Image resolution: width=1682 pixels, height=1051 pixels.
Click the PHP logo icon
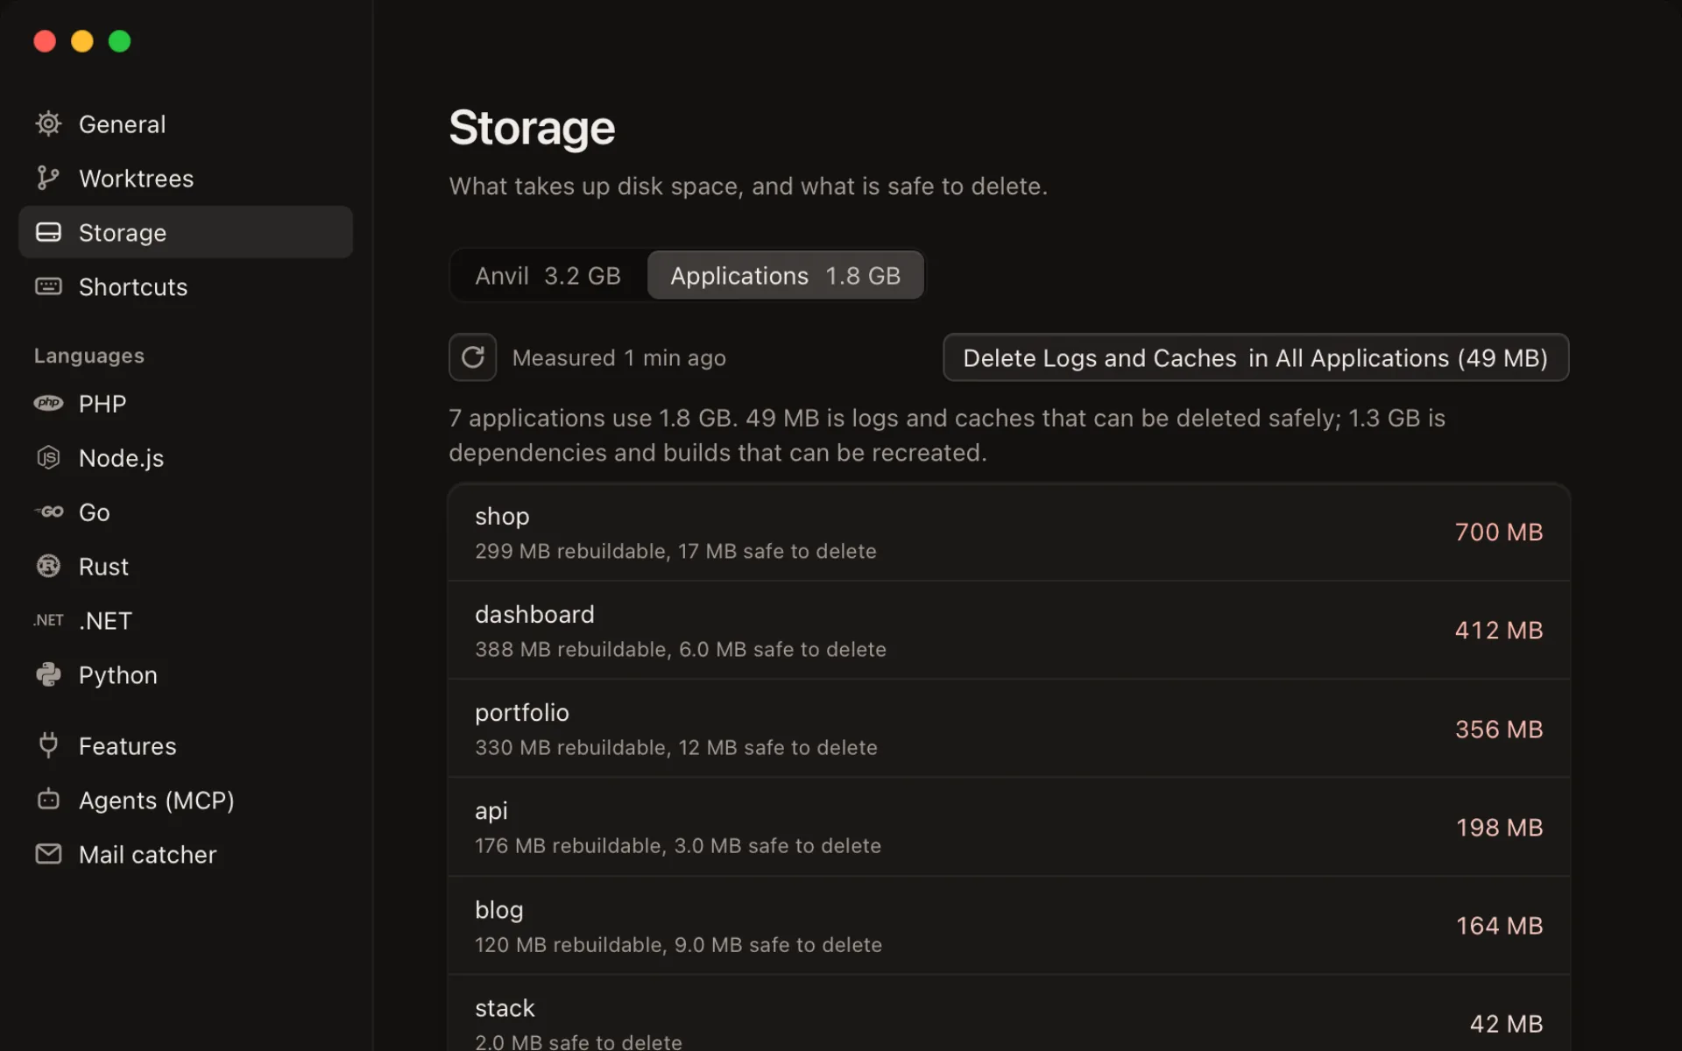click(x=48, y=403)
